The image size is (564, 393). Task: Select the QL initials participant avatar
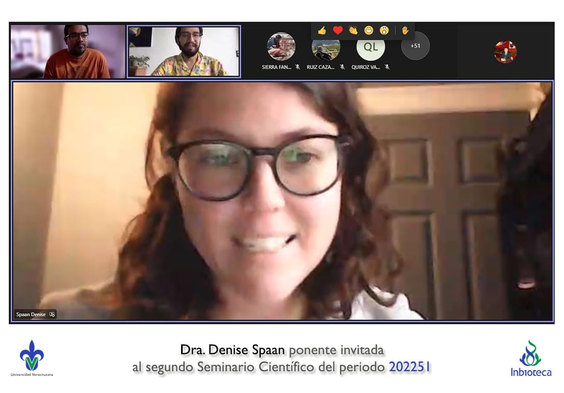(x=370, y=47)
